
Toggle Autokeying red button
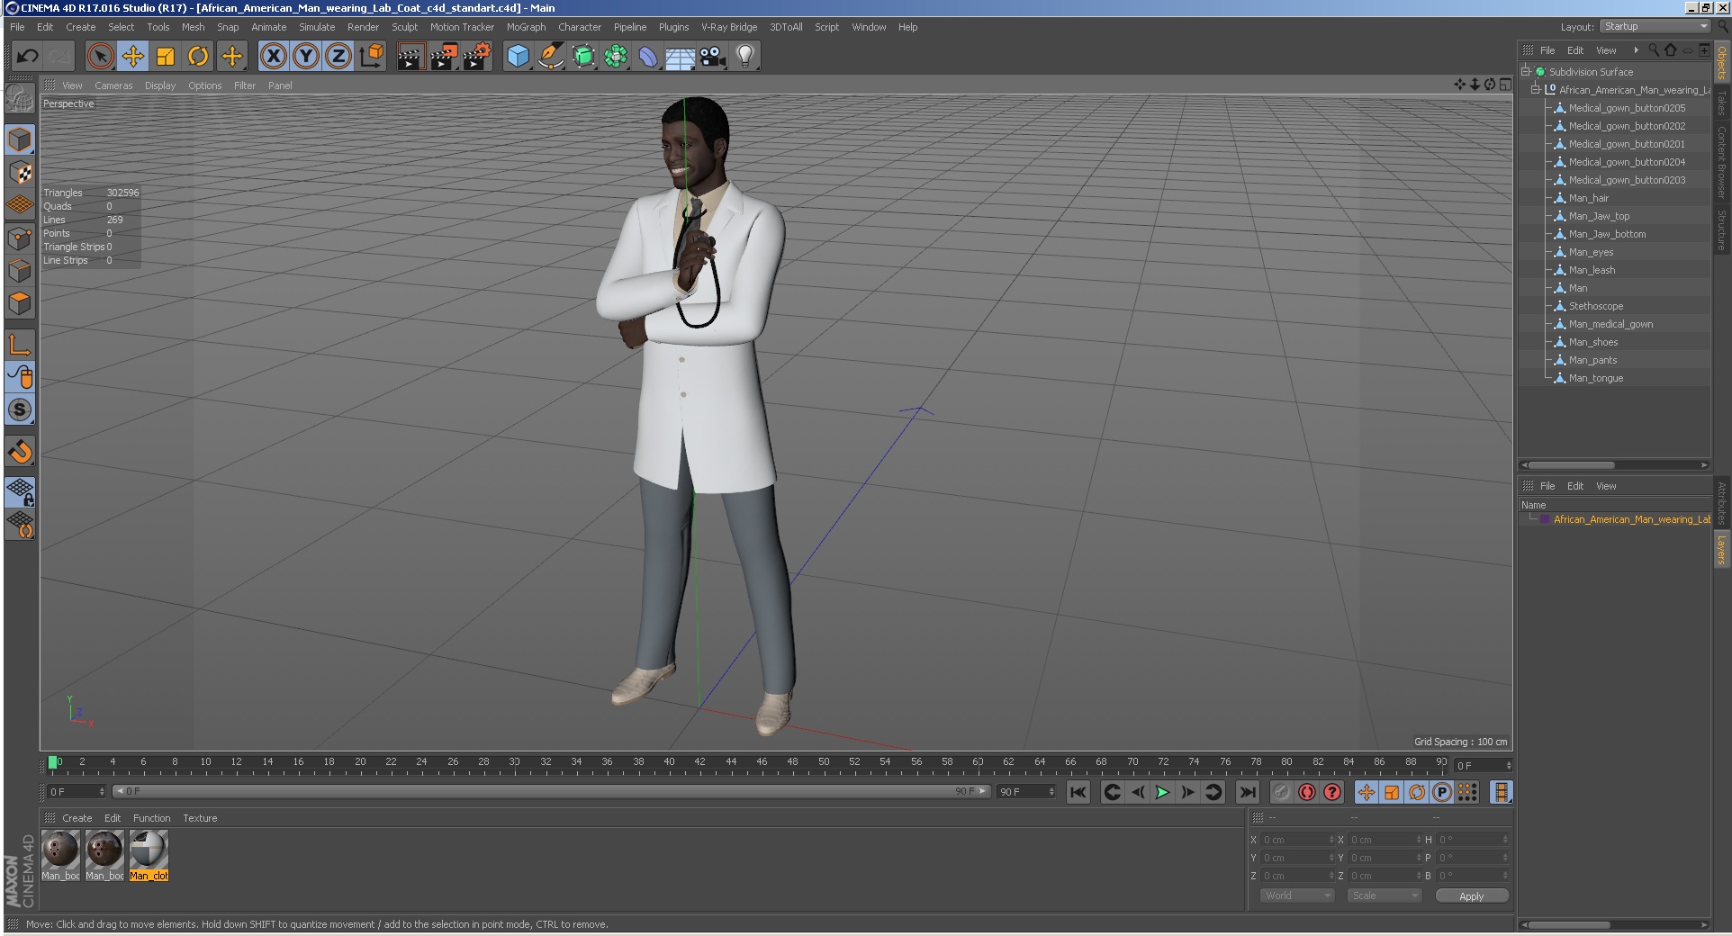[1306, 792]
